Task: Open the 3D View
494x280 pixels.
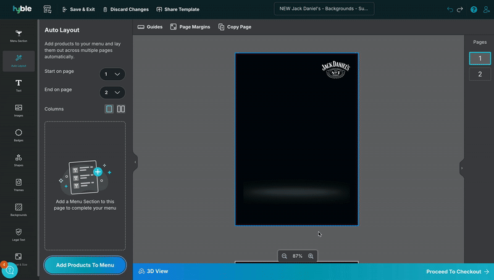Action: coord(153,271)
